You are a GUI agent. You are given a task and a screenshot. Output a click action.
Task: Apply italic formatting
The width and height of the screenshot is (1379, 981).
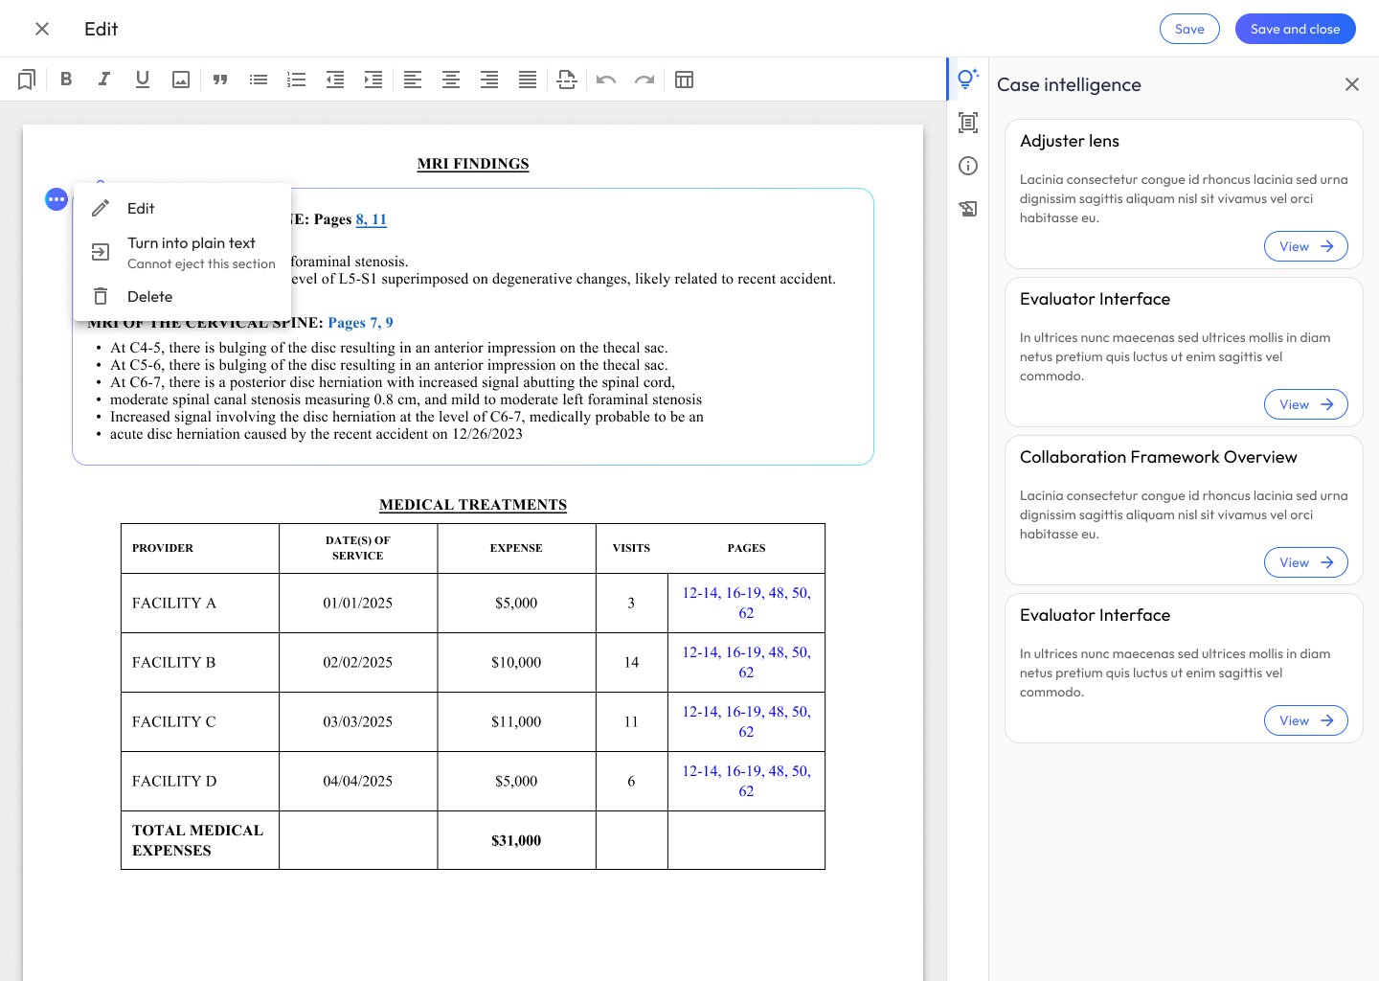tap(104, 80)
